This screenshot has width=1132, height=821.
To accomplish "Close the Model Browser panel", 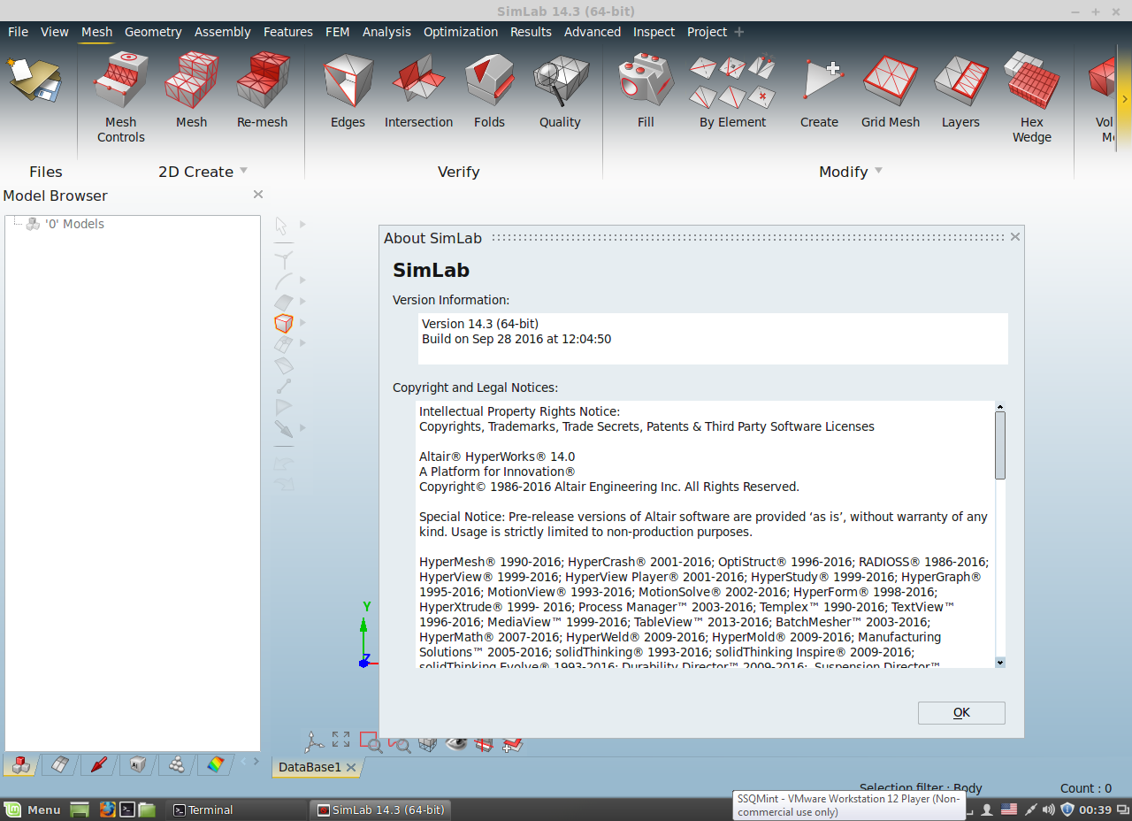I will [x=258, y=195].
